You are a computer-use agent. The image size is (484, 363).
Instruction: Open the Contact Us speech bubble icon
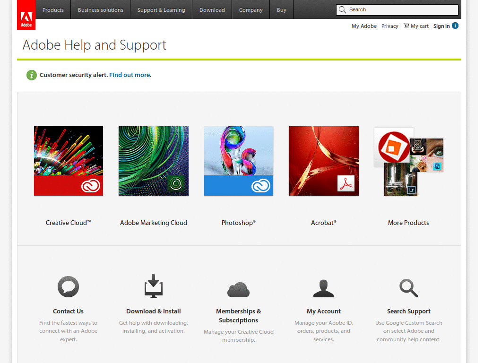(68, 286)
